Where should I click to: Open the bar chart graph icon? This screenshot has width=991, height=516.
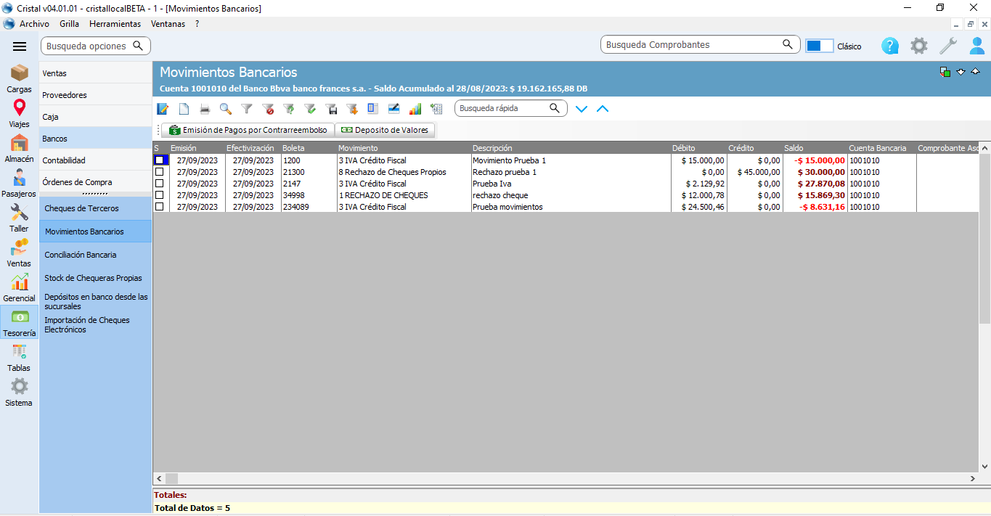point(415,109)
